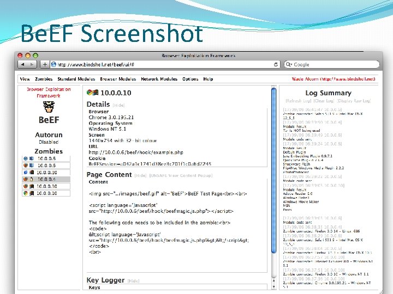Click the Windows icon in the Internet Explorer zombie row
The height and width of the screenshot is (294, 393).
pyautogui.click(x=32, y=173)
